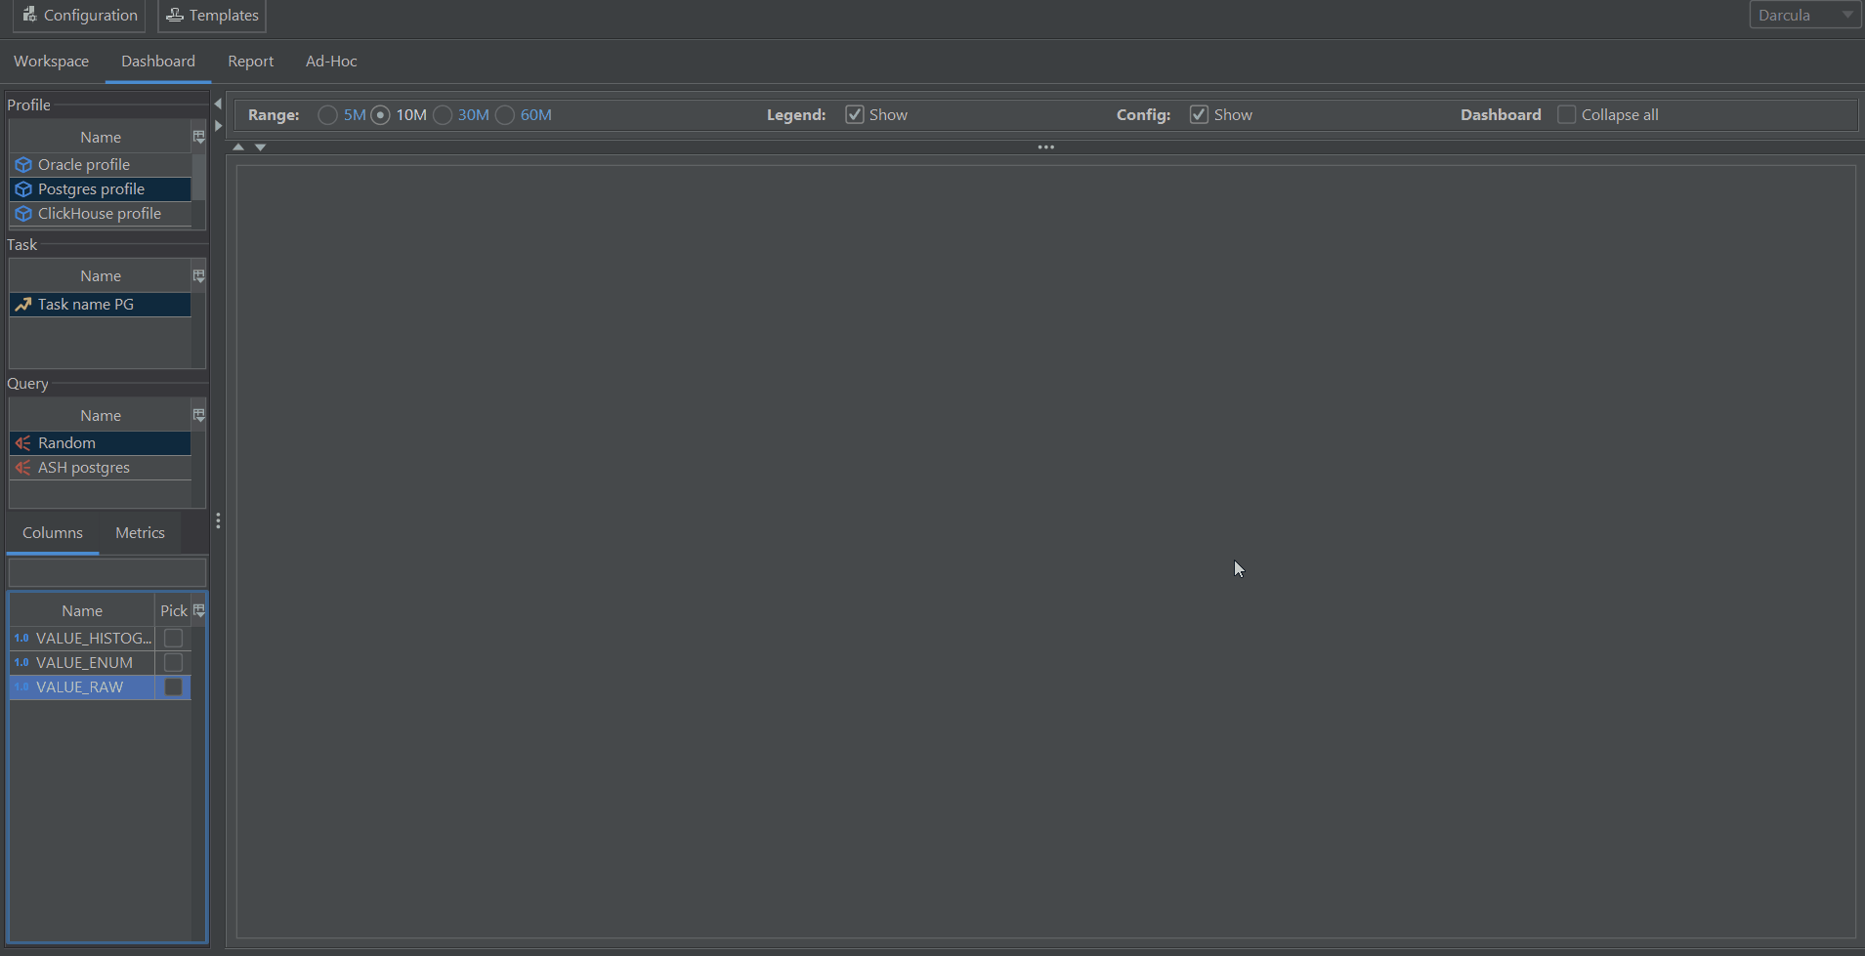Viewport: 1865px width, 956px height.
Task: Open the Configuration button
Action: point(80,15)
